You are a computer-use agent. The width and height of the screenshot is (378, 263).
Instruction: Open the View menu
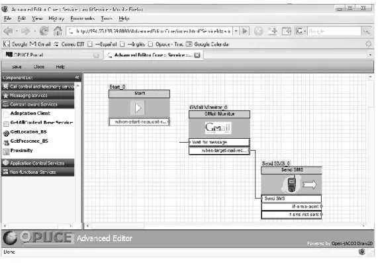click(37, 19)
